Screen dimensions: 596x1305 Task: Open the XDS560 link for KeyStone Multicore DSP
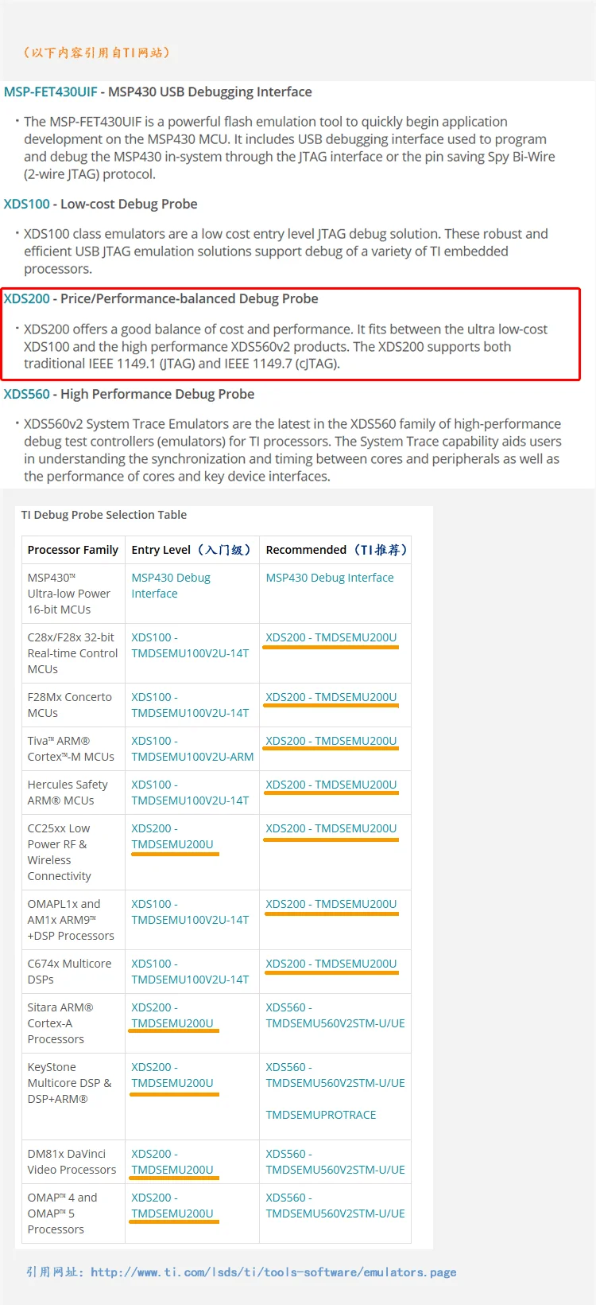click(x=335, y=1075)
